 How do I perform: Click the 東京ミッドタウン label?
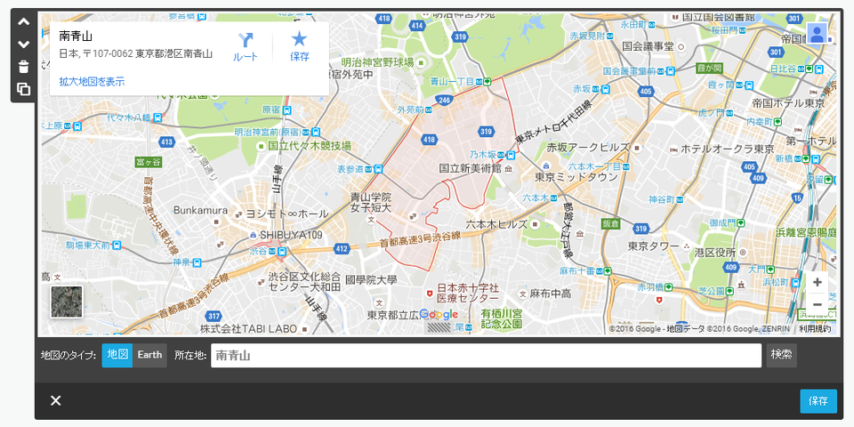pos(576,177)
